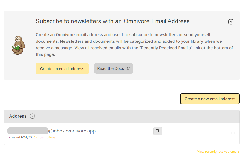This screenshot has height=156, width=243.
Task: Click the created 9/14/23 date text
Action: point(21,137)
